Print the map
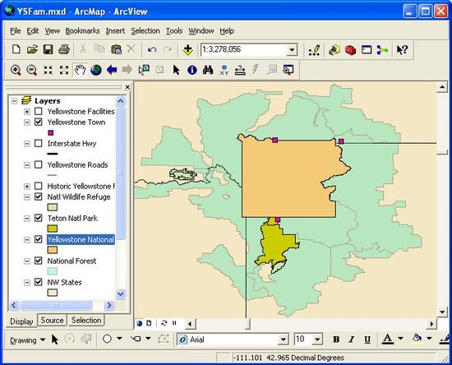This screenshot has height=365, width=452. 64,49
